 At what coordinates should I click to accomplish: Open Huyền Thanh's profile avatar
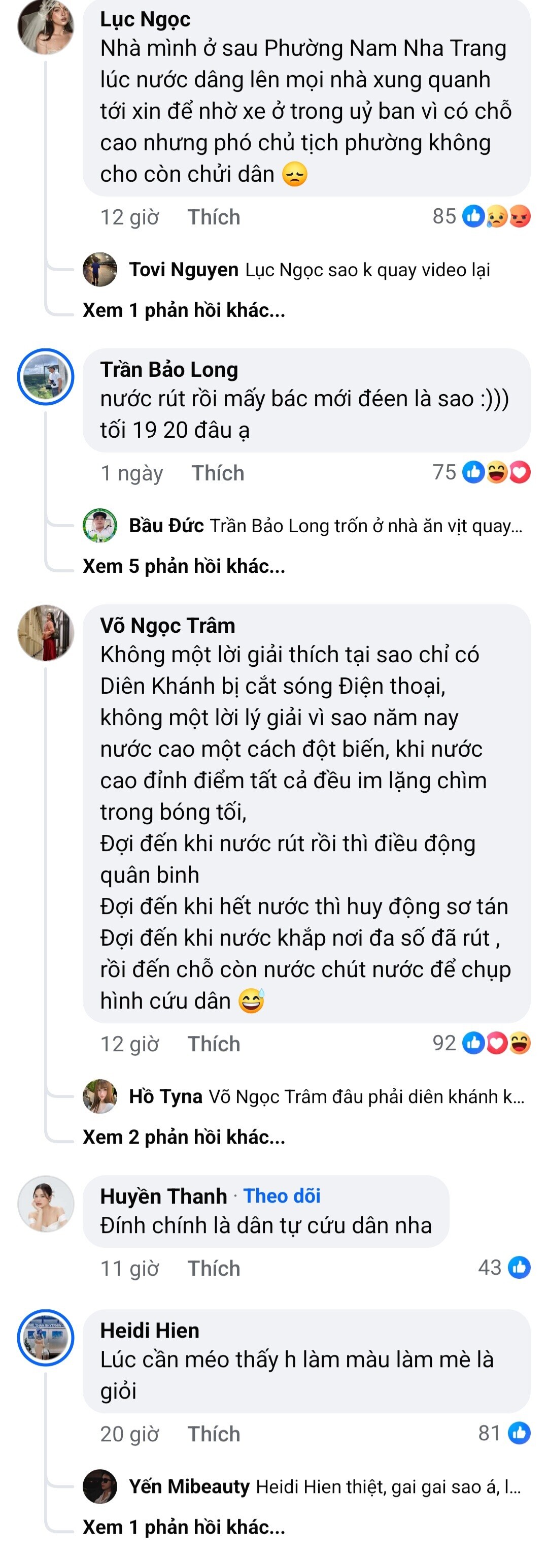pos(46,1203)
